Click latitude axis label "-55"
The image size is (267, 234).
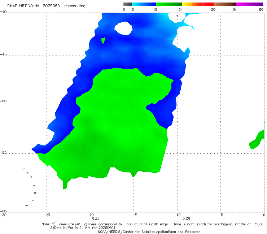(3, 153)
